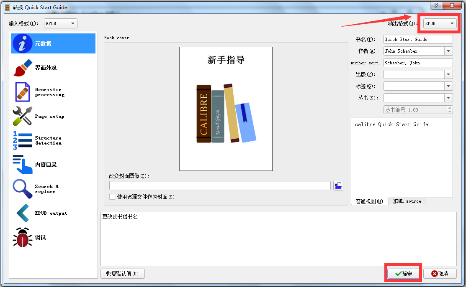Click the 恢复默认值 restore defaults button

122,274
